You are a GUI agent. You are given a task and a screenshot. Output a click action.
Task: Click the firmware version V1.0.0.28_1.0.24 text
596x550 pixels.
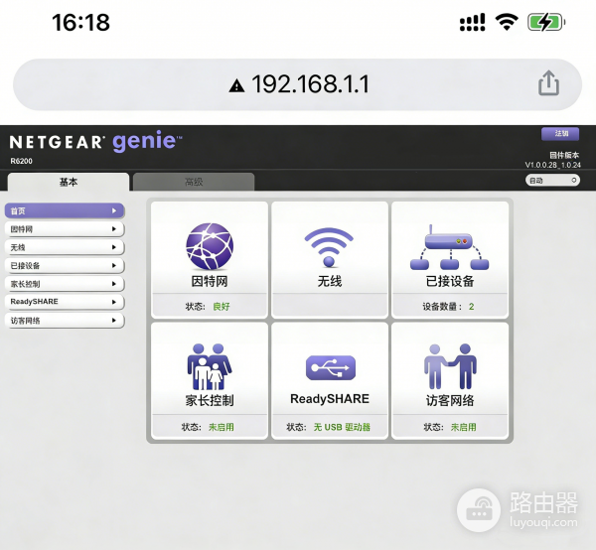click(x=552, y=165)
